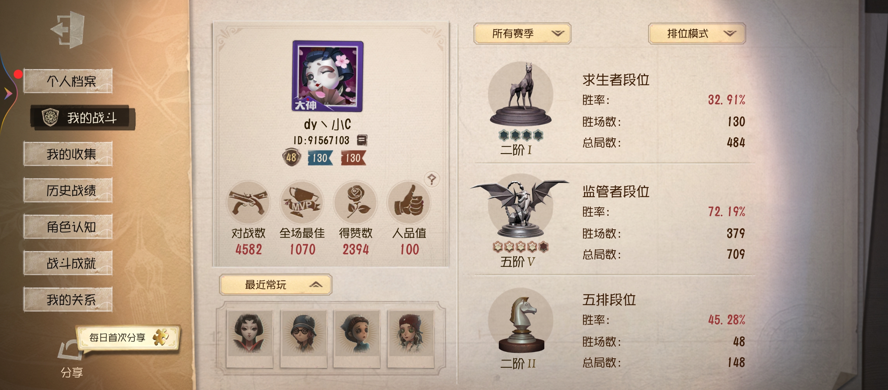Tap the rose 得赞数 icon
The width and height of the screenshot is (888, 390).
click(x=356, y=202)
